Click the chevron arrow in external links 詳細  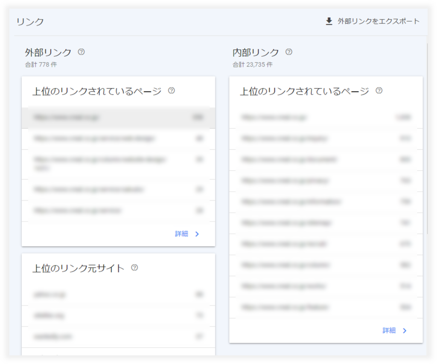point(197,234)
